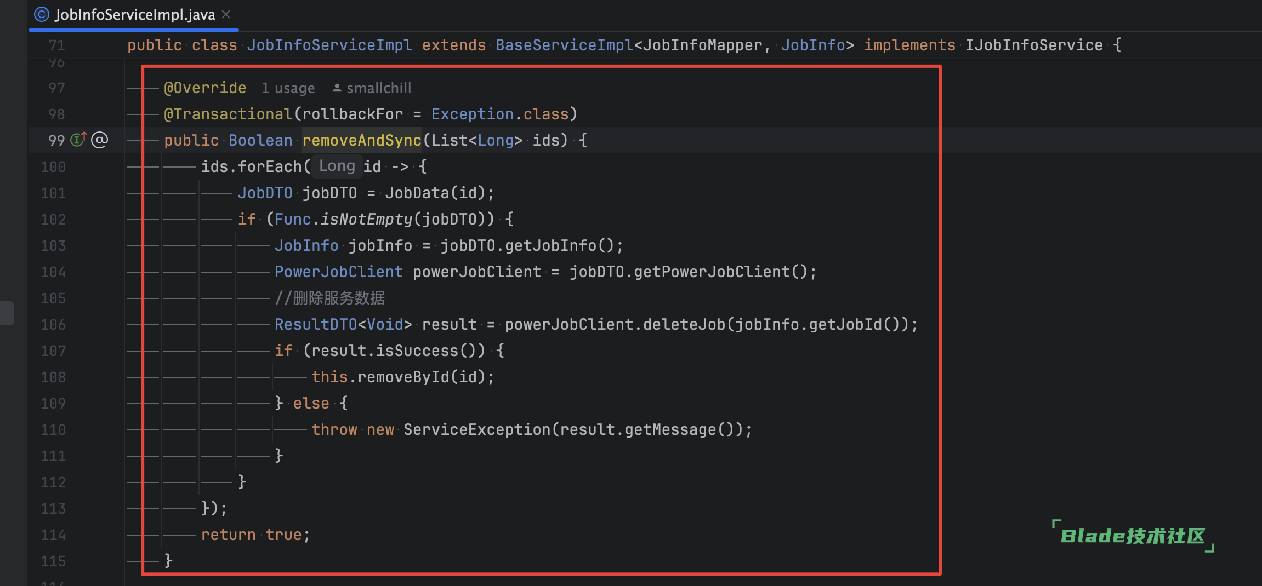Click the @Override annotation
This screenshot has width=1262, height=586.
(205, 88)
